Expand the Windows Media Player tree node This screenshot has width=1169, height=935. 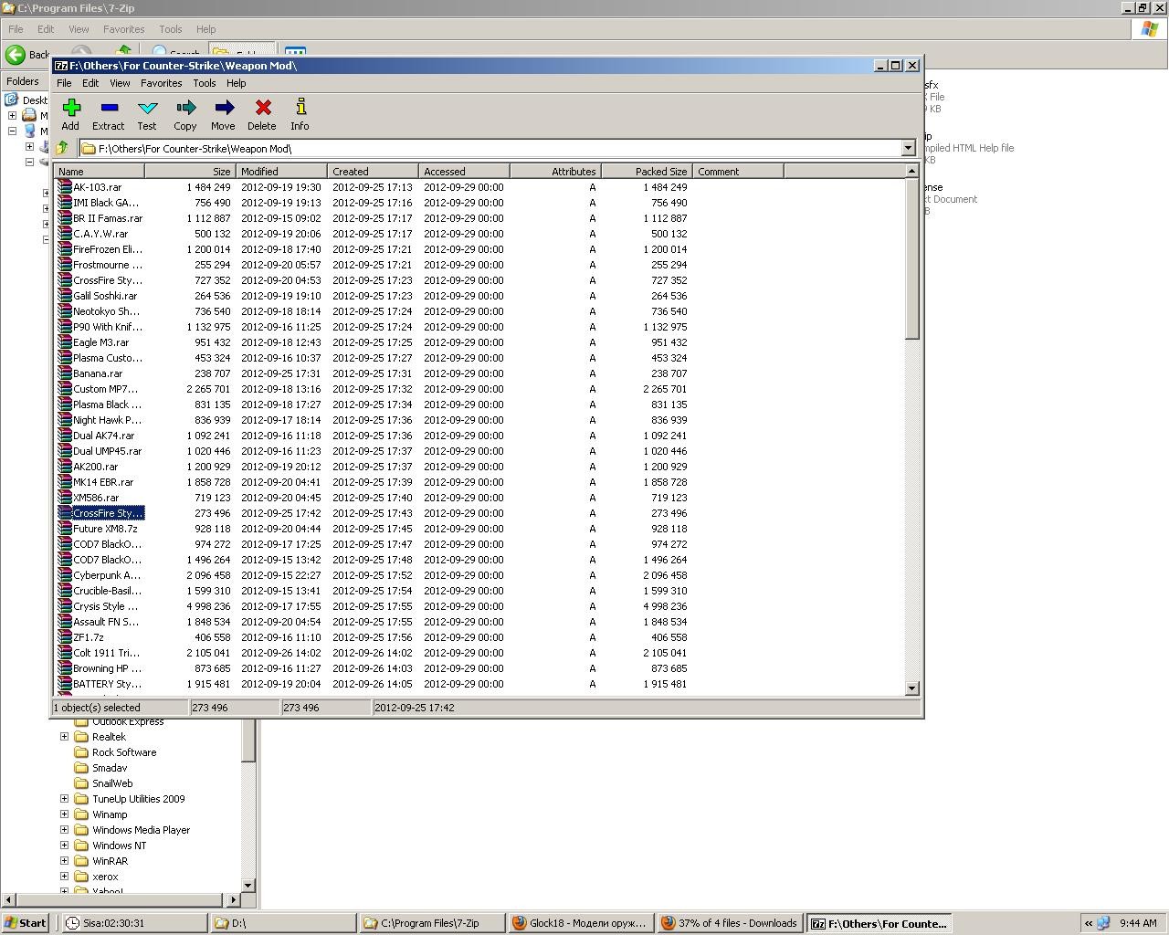click(65, 830)
